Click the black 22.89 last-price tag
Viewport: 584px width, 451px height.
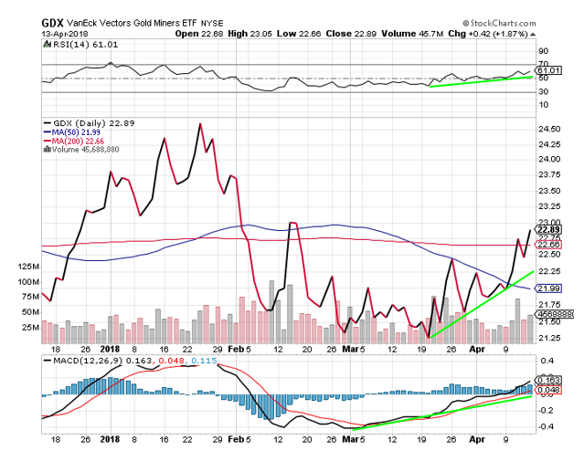pos(547,229)
